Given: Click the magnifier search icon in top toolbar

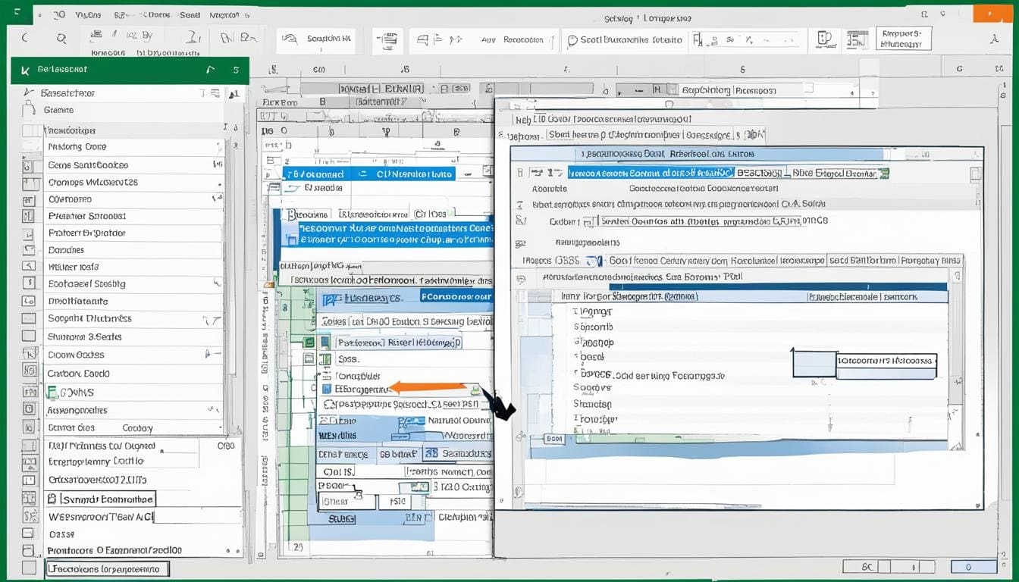Looking at the screenshot, I should point(61,38).
